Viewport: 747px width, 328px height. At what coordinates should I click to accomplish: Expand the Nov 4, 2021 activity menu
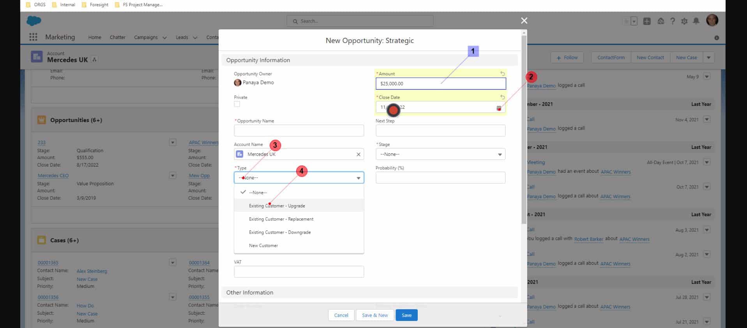point(707,119)
